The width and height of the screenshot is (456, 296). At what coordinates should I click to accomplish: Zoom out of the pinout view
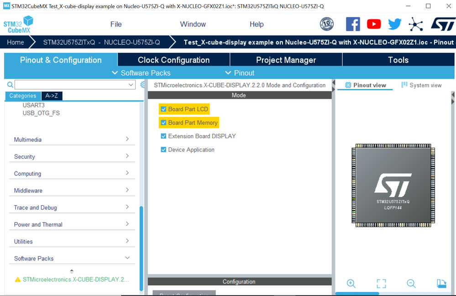(411, 283)
